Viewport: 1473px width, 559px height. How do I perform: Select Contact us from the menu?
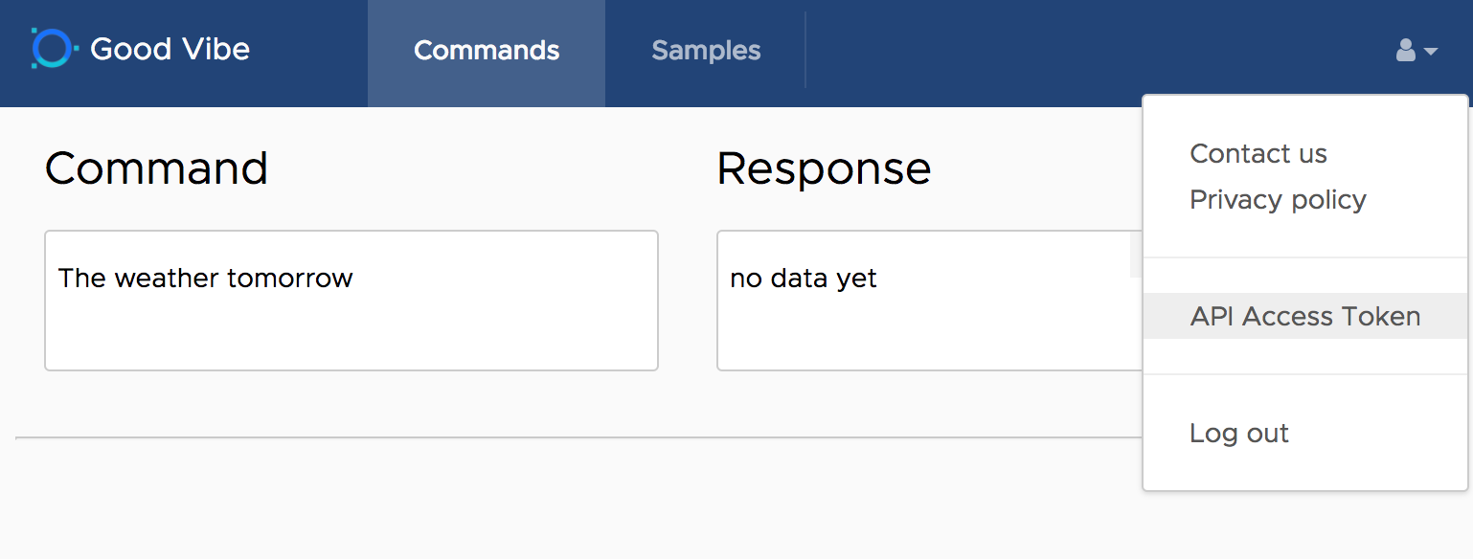click(x=1258, y=154)
